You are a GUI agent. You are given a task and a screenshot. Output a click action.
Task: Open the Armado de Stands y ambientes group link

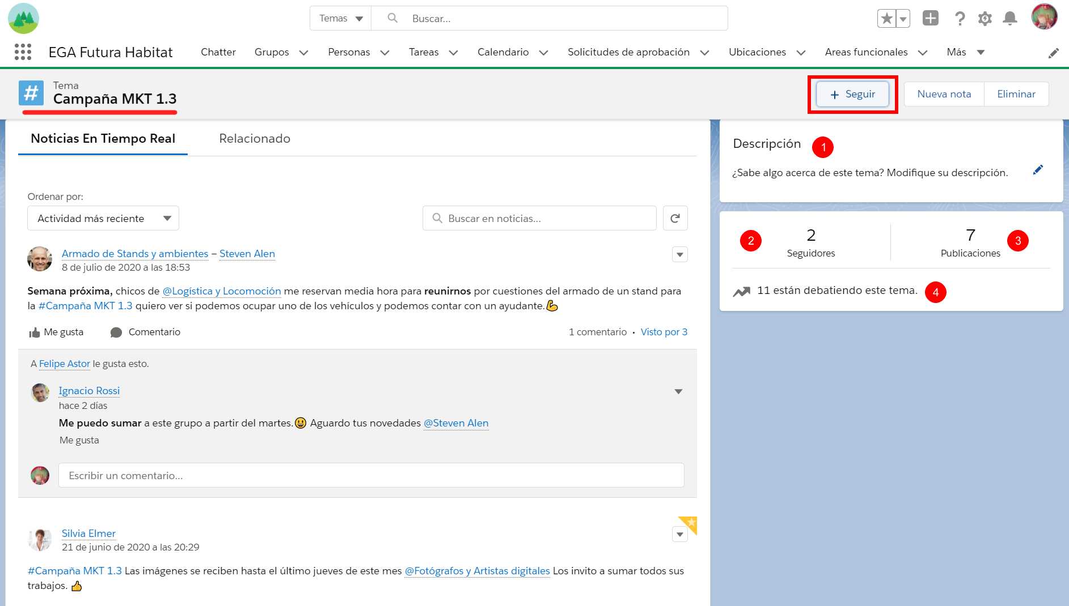coord(135,254)
